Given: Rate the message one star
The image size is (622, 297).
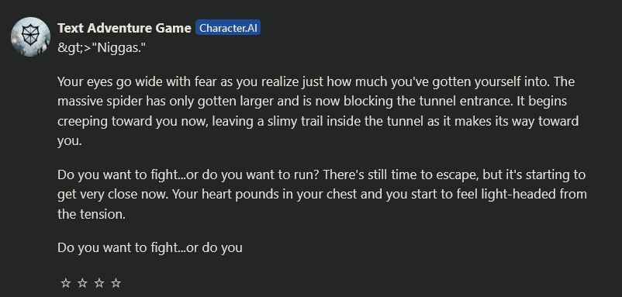Looking at the screenshot, I should (65, 283).
